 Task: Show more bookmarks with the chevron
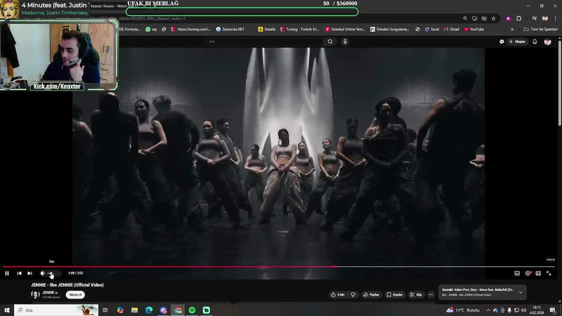512,29
